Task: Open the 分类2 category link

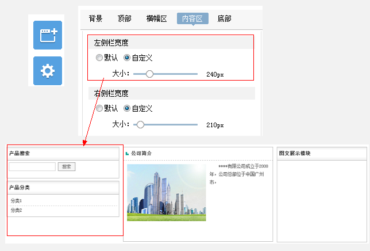Action: click(16, 210)
